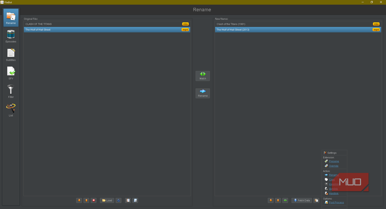Click the blue refresh icon under Original Files
386x209 pixels.
(x=119, y=201)
